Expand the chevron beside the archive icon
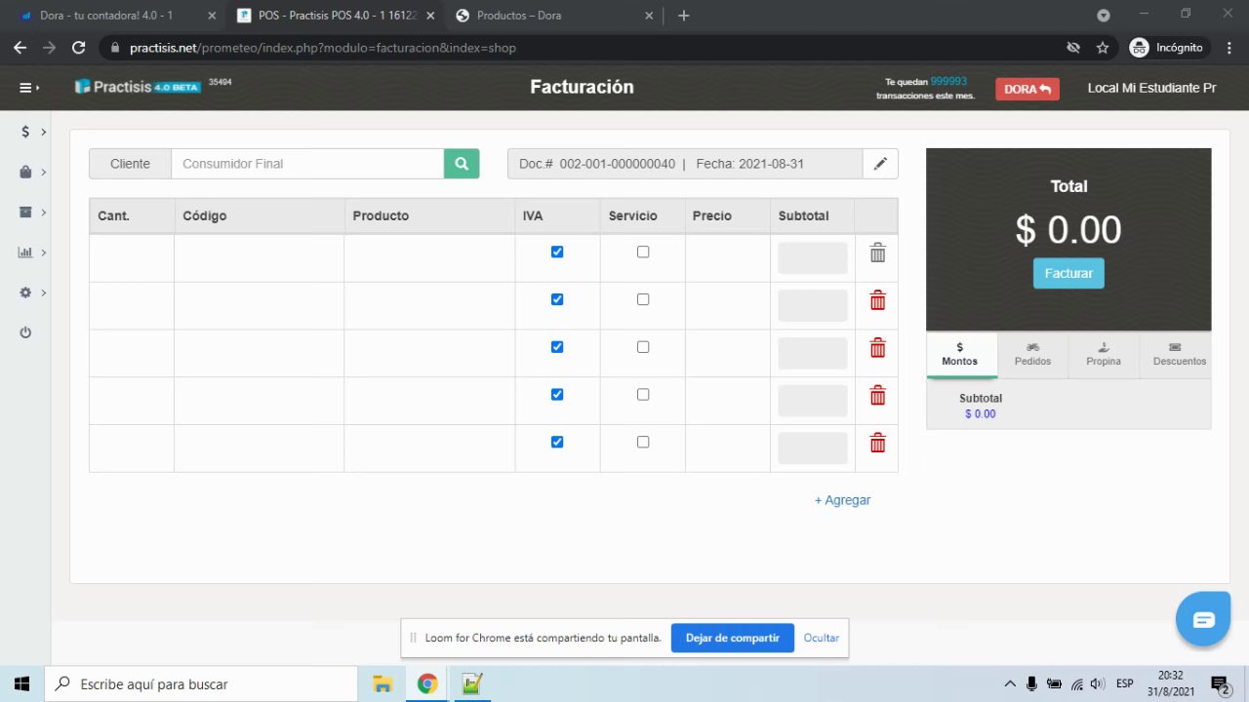This screenshot has width=1249, height=702. tap(44, 213)
